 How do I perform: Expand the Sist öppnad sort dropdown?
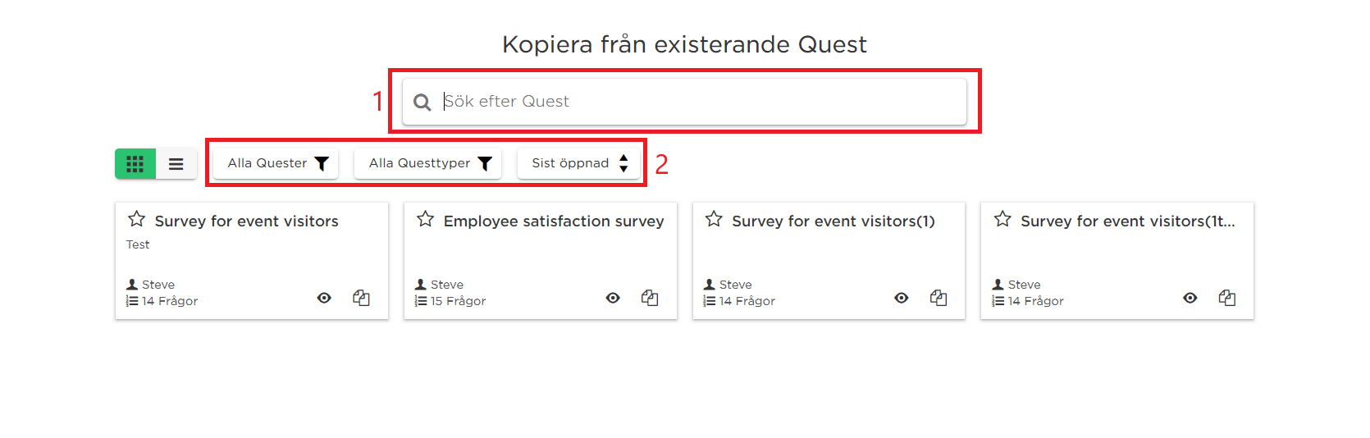click(x=578, y=163)
